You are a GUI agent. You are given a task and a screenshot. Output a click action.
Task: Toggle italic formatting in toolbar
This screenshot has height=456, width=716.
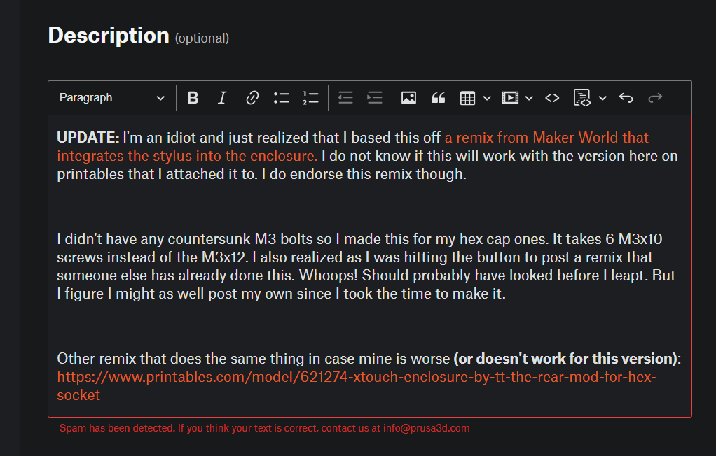(222, 98)
